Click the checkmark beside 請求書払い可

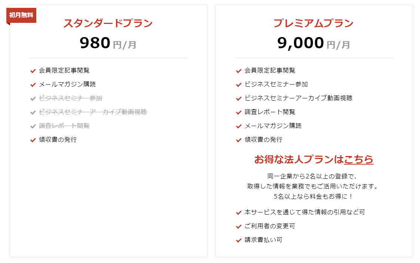coord(239,240)
